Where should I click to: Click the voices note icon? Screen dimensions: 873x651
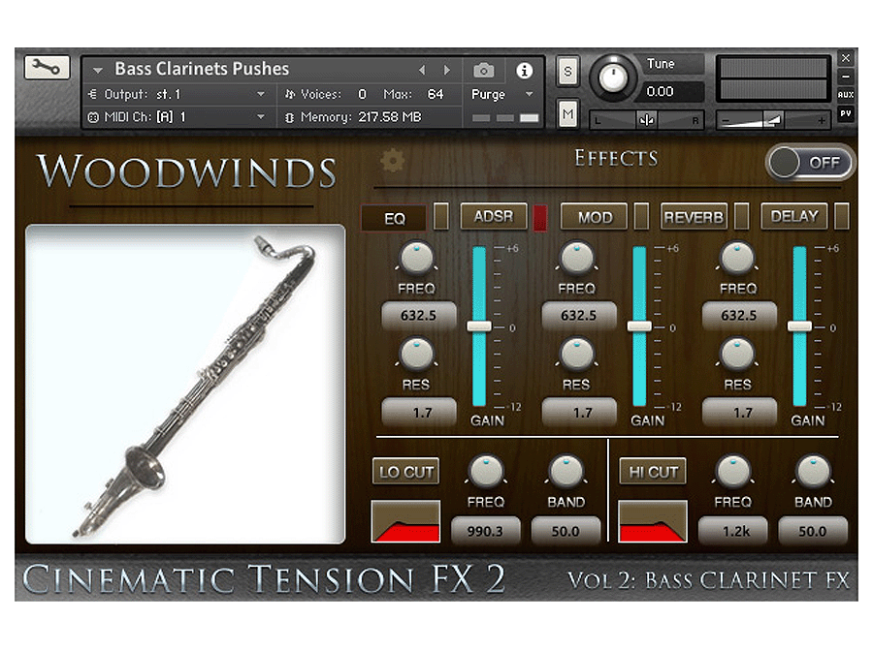(x=290, y=95)
